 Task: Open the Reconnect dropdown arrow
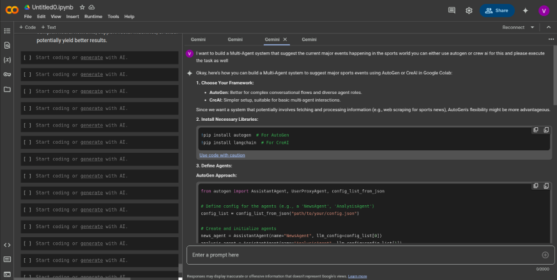coord(532,27)
